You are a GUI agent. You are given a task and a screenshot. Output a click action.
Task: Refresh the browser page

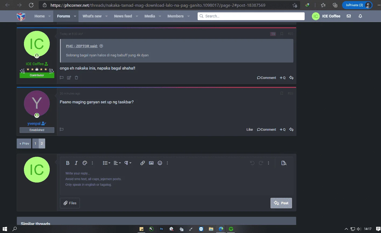(31, 5)
